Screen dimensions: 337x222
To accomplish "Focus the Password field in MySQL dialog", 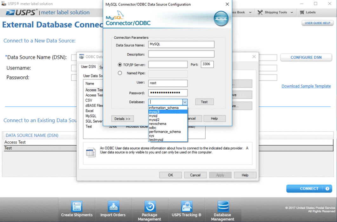I will tap(168, 93).
